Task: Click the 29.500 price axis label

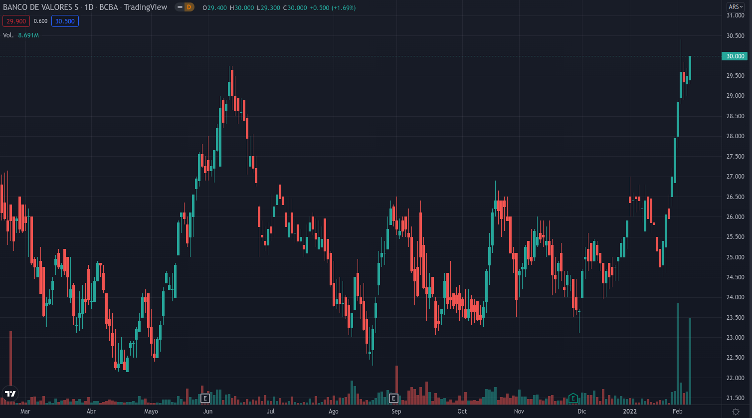Action: (x=736, y=76)
